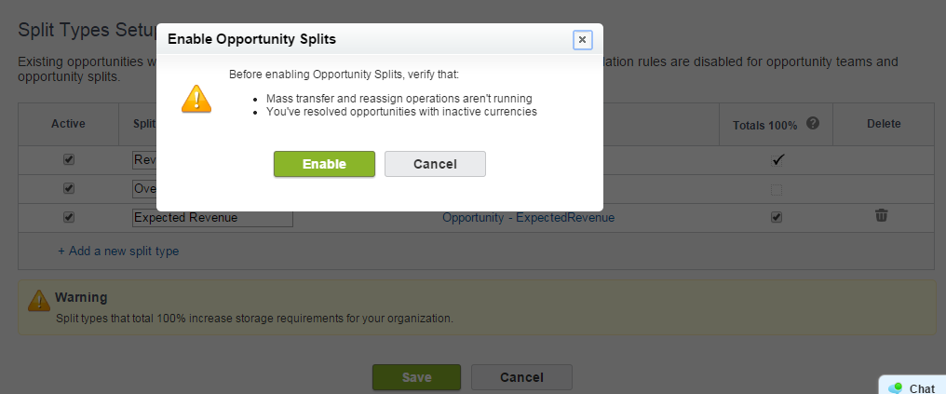Toggle Totals 100% checkbox in the second row
946x394 pixels.
point(777,189)
